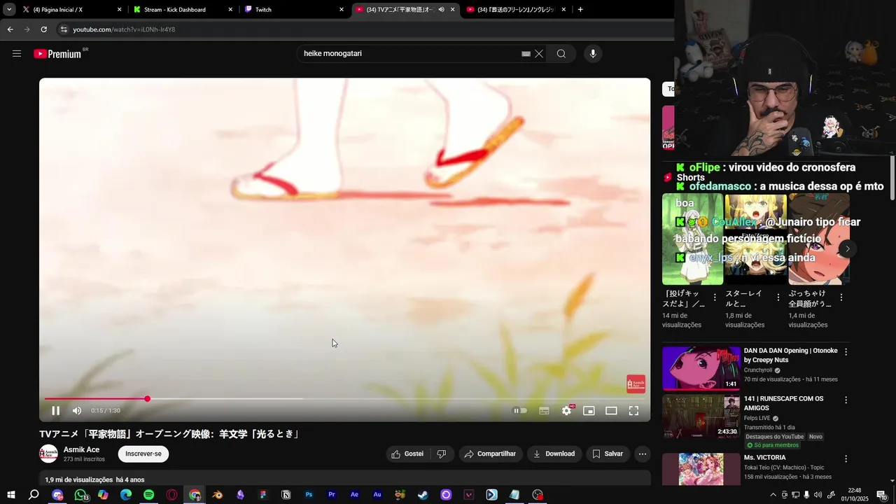The height and width of the screenshot is (504, 896).
Task: Switch to the 葬送のフリーレン YouTube tab
Action: pyautogui.click(x=518, y=10)
